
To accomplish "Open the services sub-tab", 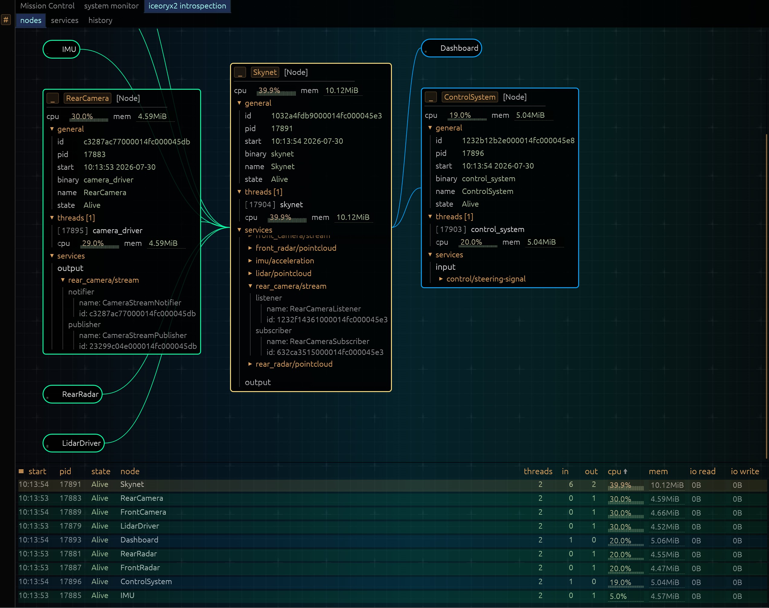I will point(65,20).
